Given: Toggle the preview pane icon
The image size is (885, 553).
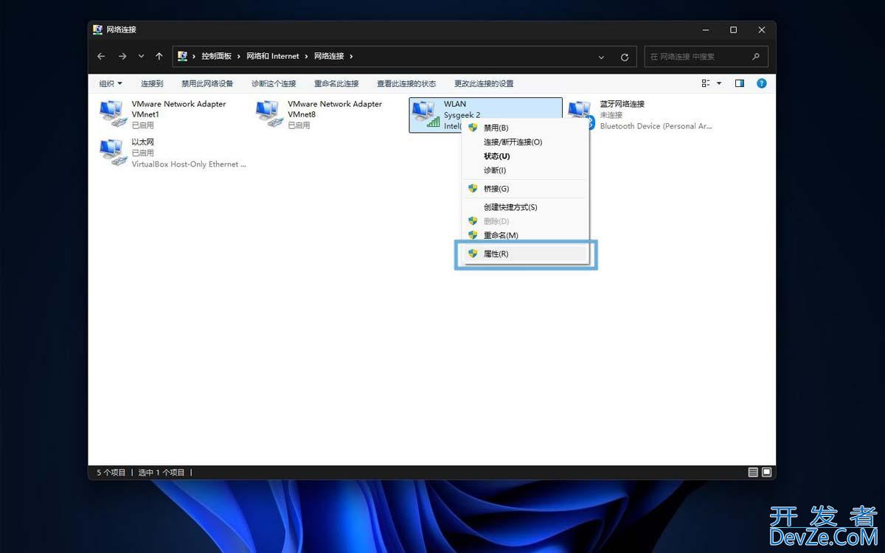Looking at the screenshot, I should point(740,84).
